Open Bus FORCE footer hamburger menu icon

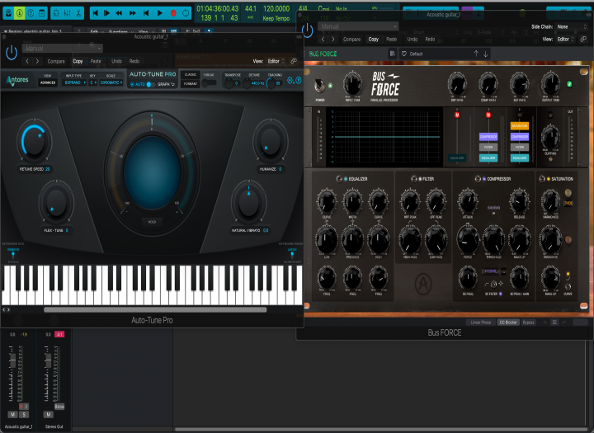[554, 322]
